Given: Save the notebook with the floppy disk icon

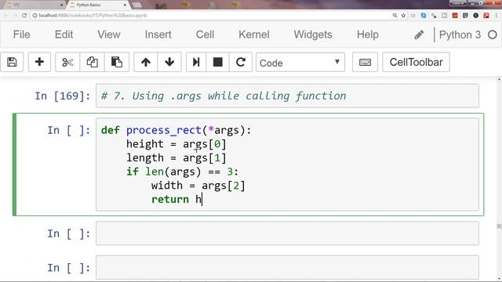Looking at the screenshot, I should [x=12, y=62].
